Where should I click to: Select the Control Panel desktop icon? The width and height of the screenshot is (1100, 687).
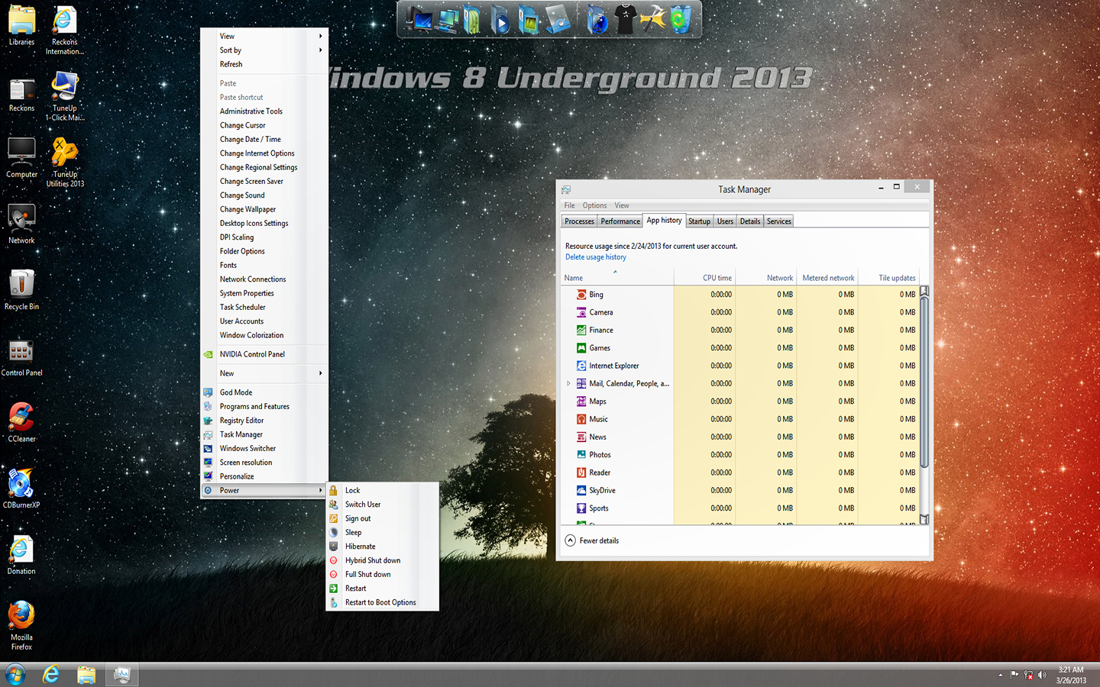(x=21, y=356)
